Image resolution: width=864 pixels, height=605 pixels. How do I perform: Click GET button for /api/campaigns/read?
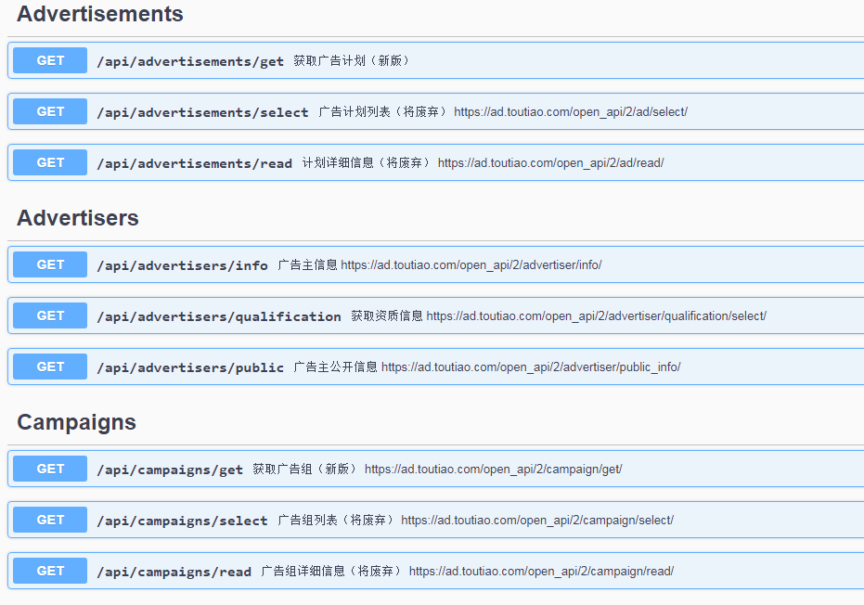click(x=50, y=571)
